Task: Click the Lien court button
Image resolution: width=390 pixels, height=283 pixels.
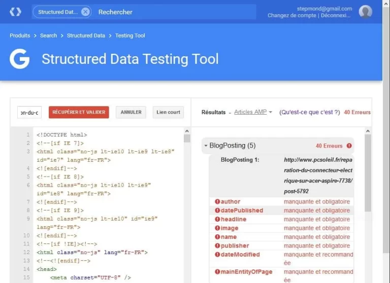Action: point(168,112)
